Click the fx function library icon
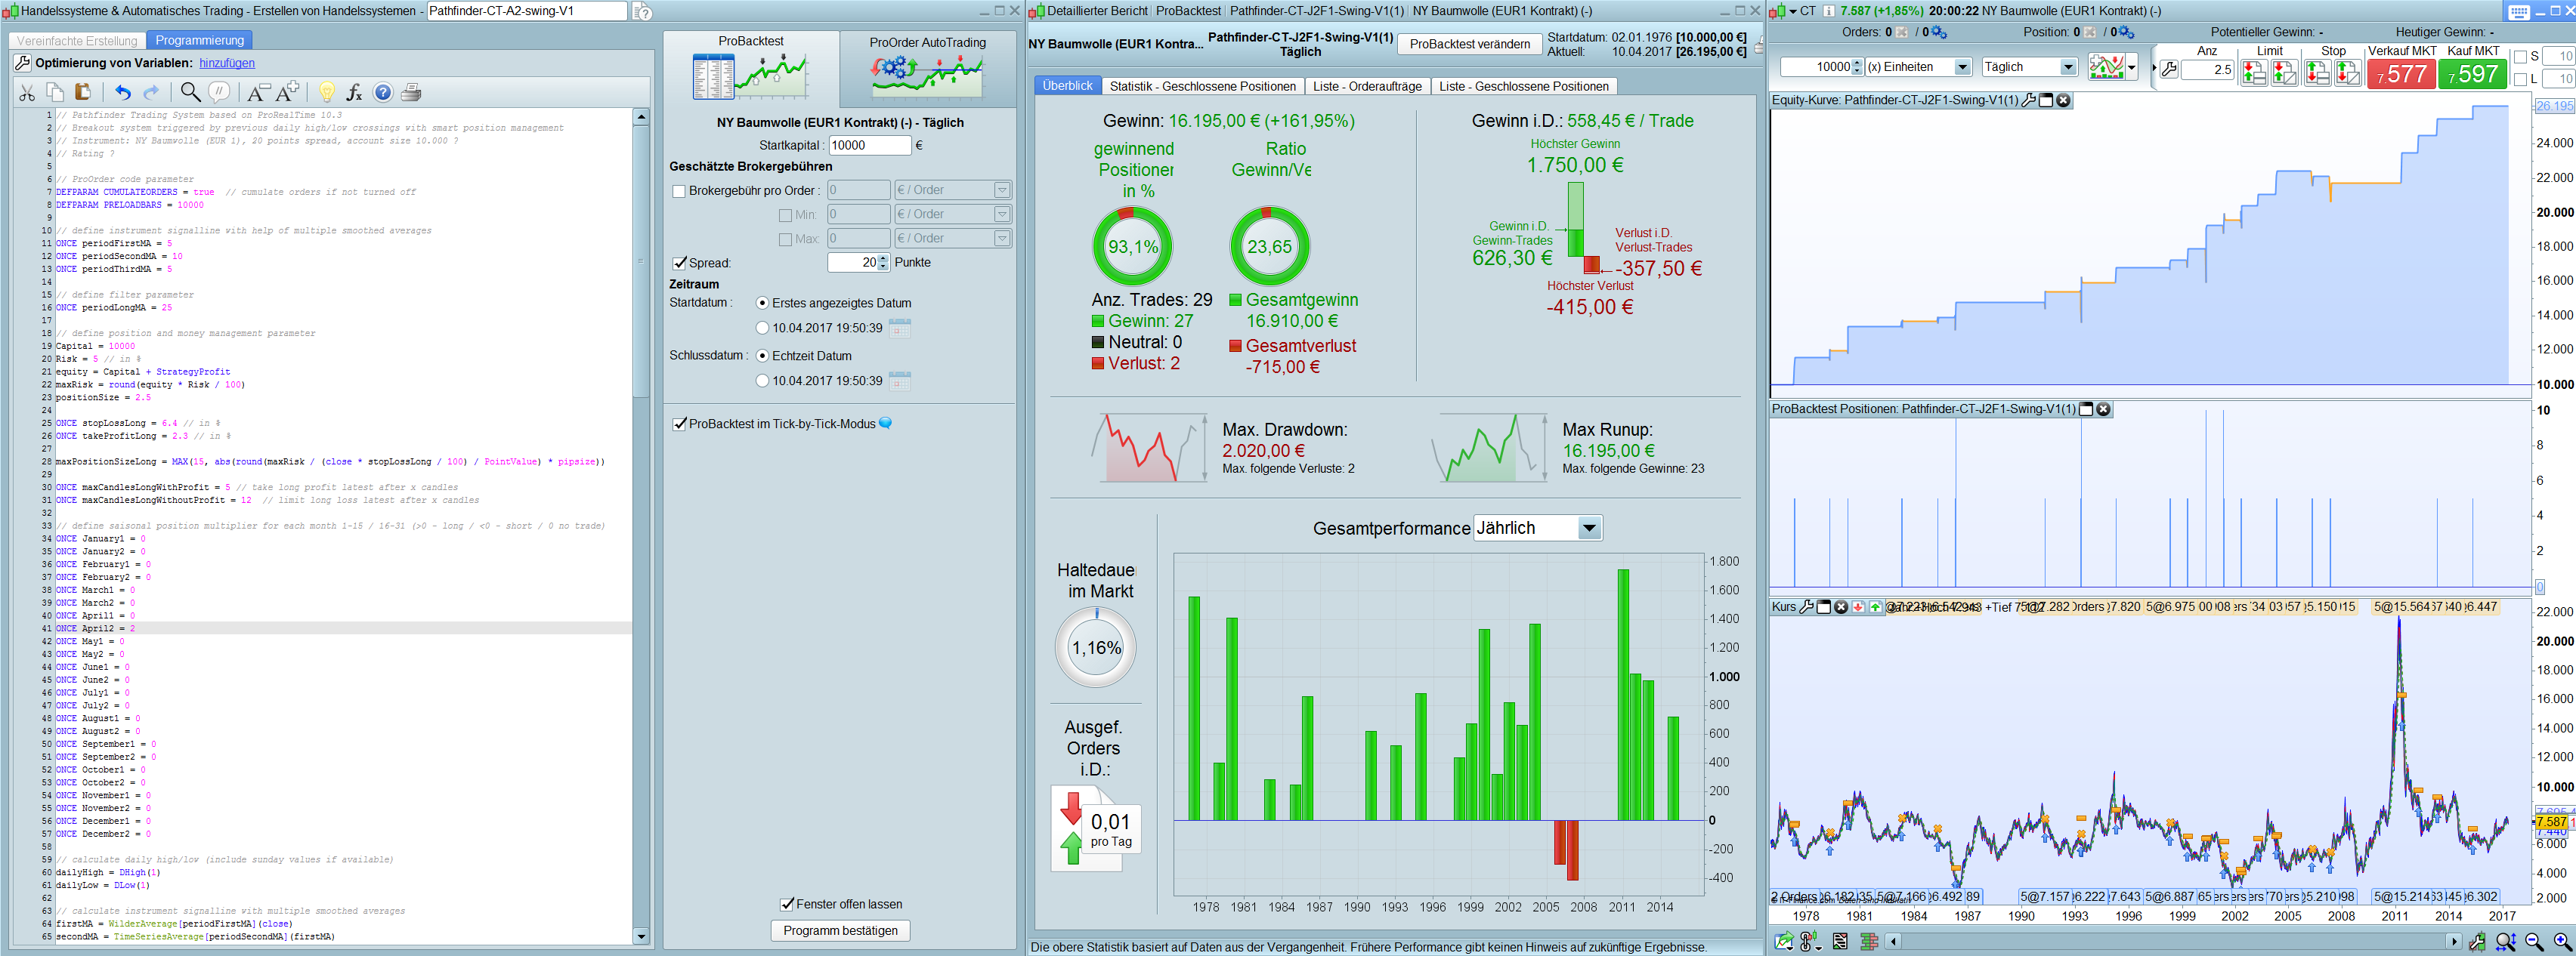Image resolution: width=2576 pixels, height=956 pixels. pyautogui.click(x=354, y=93)
